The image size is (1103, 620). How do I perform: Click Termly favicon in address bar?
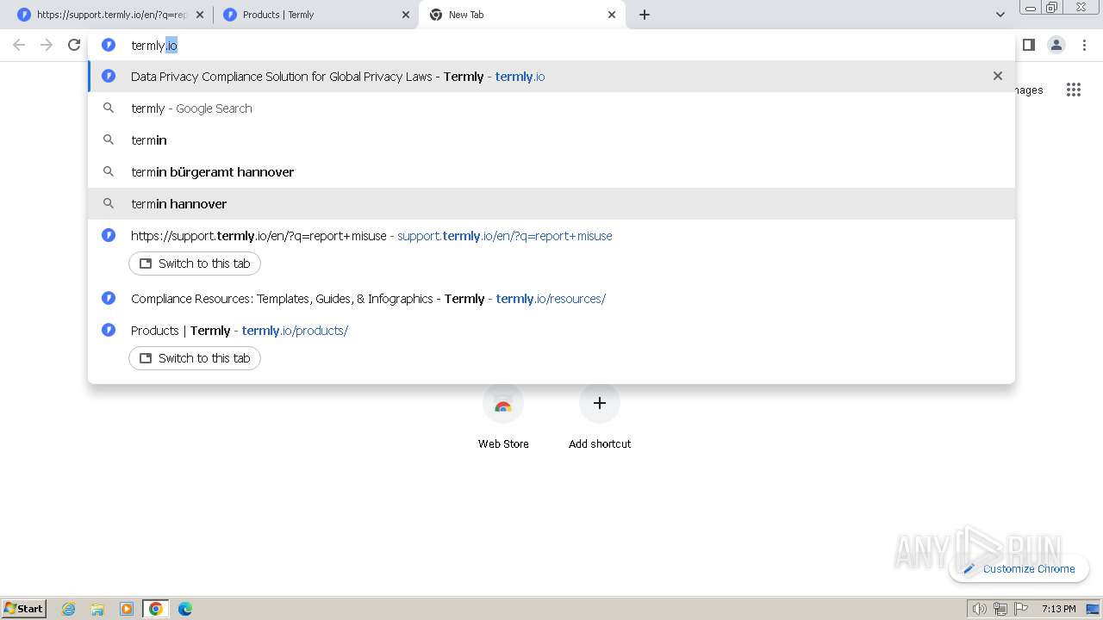click(109, 45)
